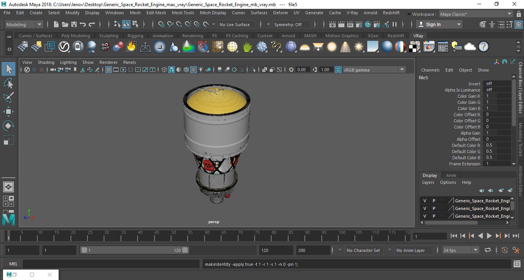This screenshot has height=280, width=524.
Task: Switch to Poly Modeling shelf tab
Action: [76, 36]
